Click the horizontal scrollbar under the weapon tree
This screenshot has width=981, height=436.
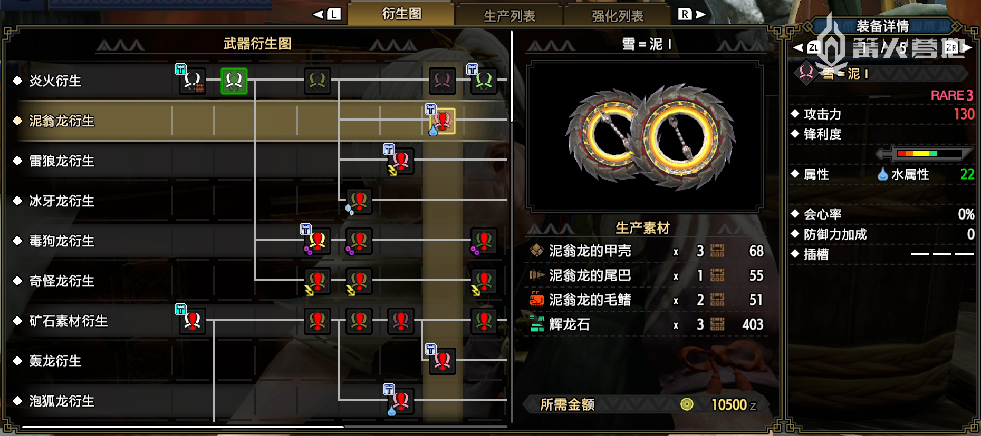(x=183, y=427)
